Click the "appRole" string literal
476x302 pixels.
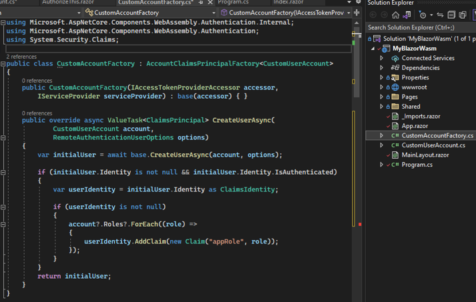[x=226, y=241]
